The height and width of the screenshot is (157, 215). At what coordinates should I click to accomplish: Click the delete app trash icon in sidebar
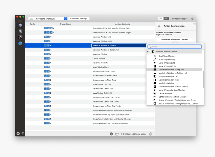coord(23,134)
